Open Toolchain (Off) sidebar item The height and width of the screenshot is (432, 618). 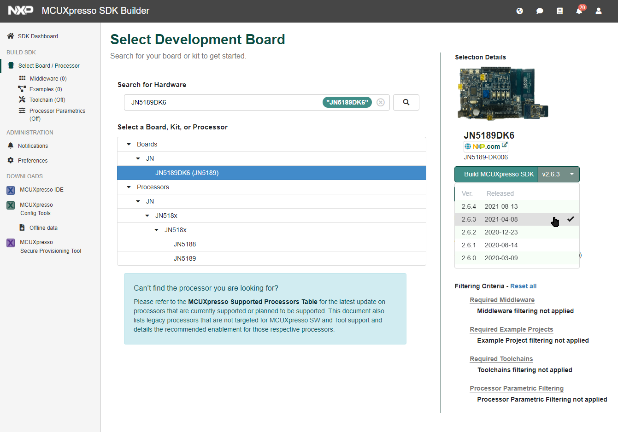pyautogui.click(x=47, y=100)
